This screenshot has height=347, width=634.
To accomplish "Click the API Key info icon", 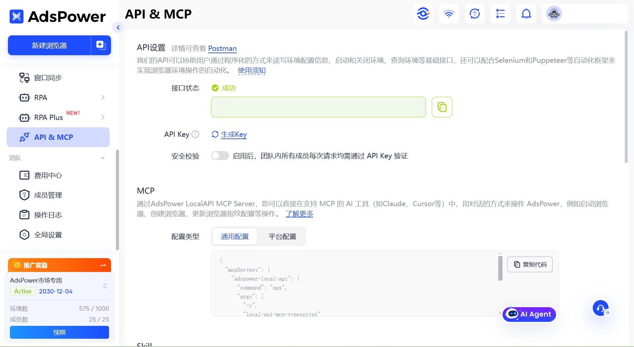I will pos(195,134).
